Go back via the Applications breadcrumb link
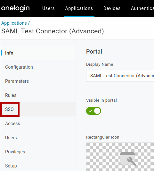Viewport: 154px width, 171px height. pos(14,23)
